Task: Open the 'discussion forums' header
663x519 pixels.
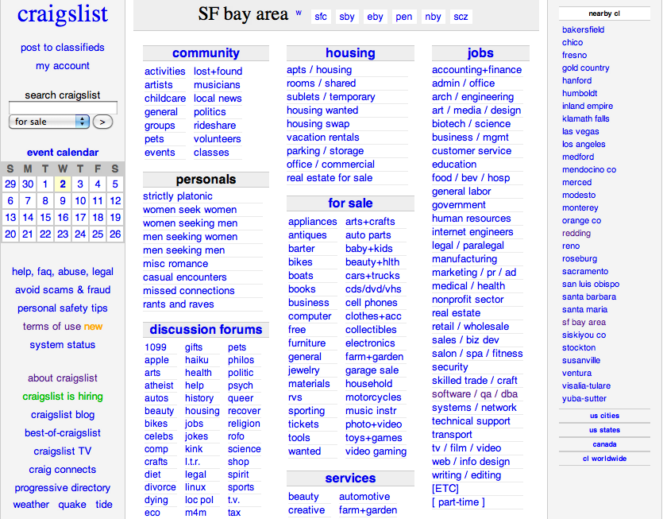Action: click(x=206, y=329)
